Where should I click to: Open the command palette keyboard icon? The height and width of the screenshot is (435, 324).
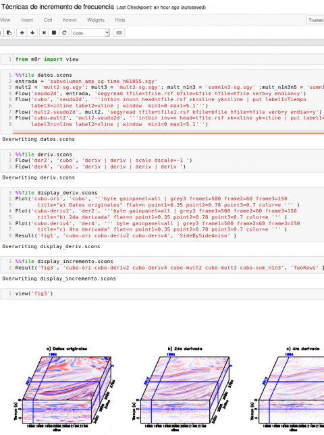click(x=119, y=33)
